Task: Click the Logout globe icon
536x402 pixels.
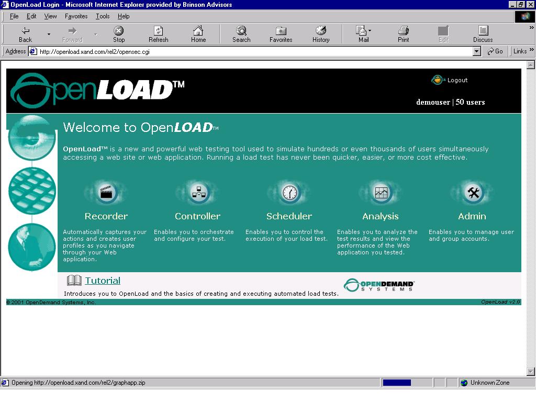Action: (x=438, y=80)
